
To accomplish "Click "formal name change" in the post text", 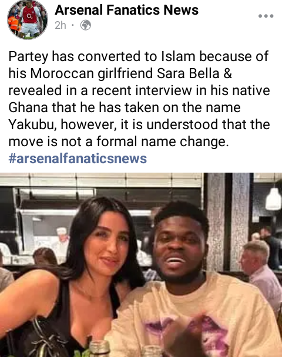I will tap(162, 142).
